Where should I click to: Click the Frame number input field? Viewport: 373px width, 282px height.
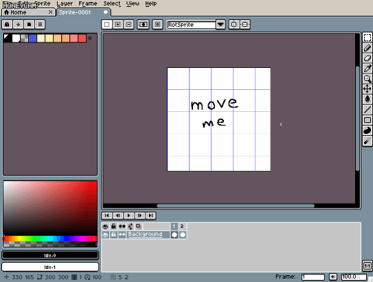[313, 277]
